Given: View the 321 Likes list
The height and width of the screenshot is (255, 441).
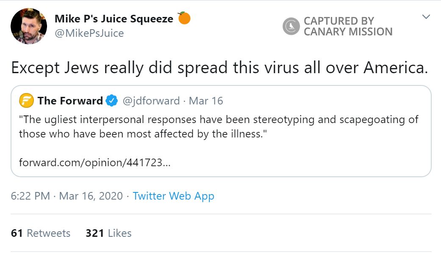Looking at the screenshot, I should click(x=108, y=233).
